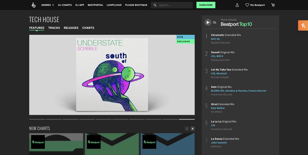Switch to the CHARTS tab

tap(88, 28)
